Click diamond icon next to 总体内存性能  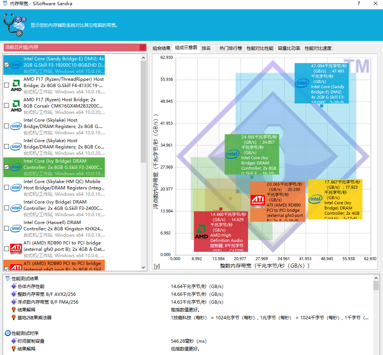tap(14, 286)
